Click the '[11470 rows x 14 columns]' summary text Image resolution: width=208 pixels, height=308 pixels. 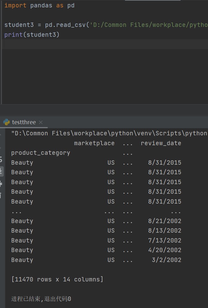[57, 279]
